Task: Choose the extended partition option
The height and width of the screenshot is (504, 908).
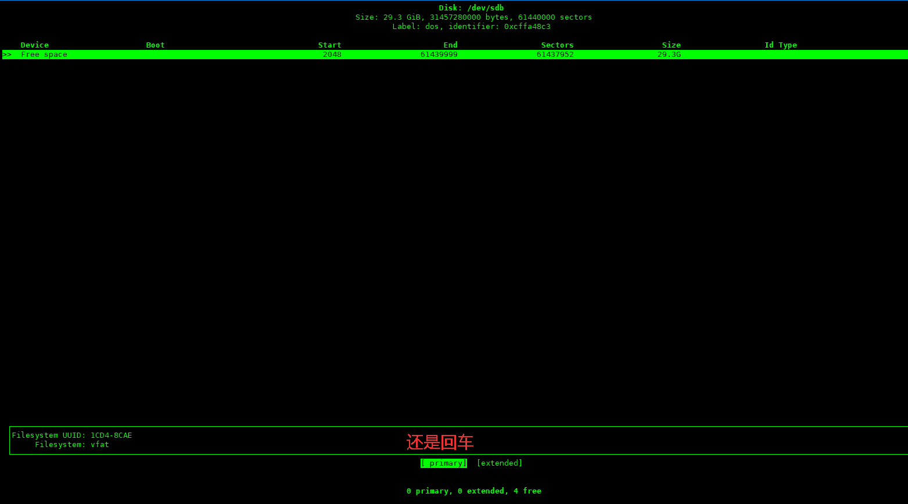Action: click(x=500, y=463)
